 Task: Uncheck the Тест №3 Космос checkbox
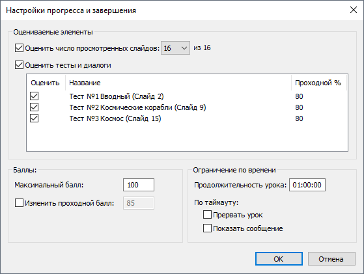(34, 118)
